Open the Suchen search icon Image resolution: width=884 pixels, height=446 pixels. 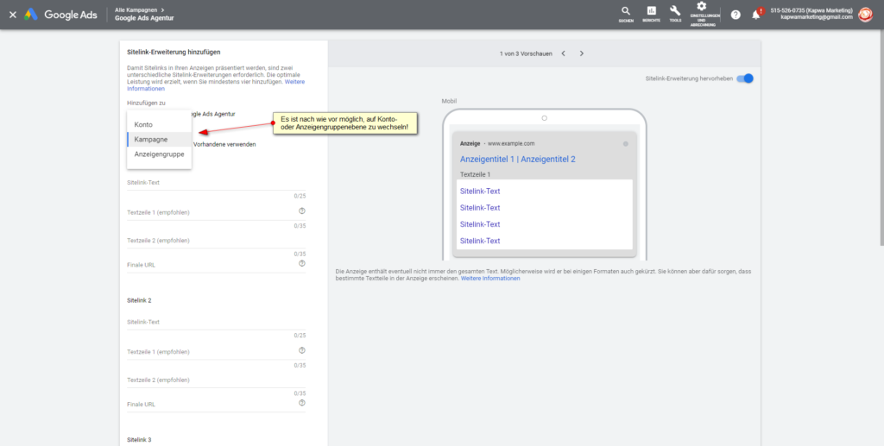(625, 12)
